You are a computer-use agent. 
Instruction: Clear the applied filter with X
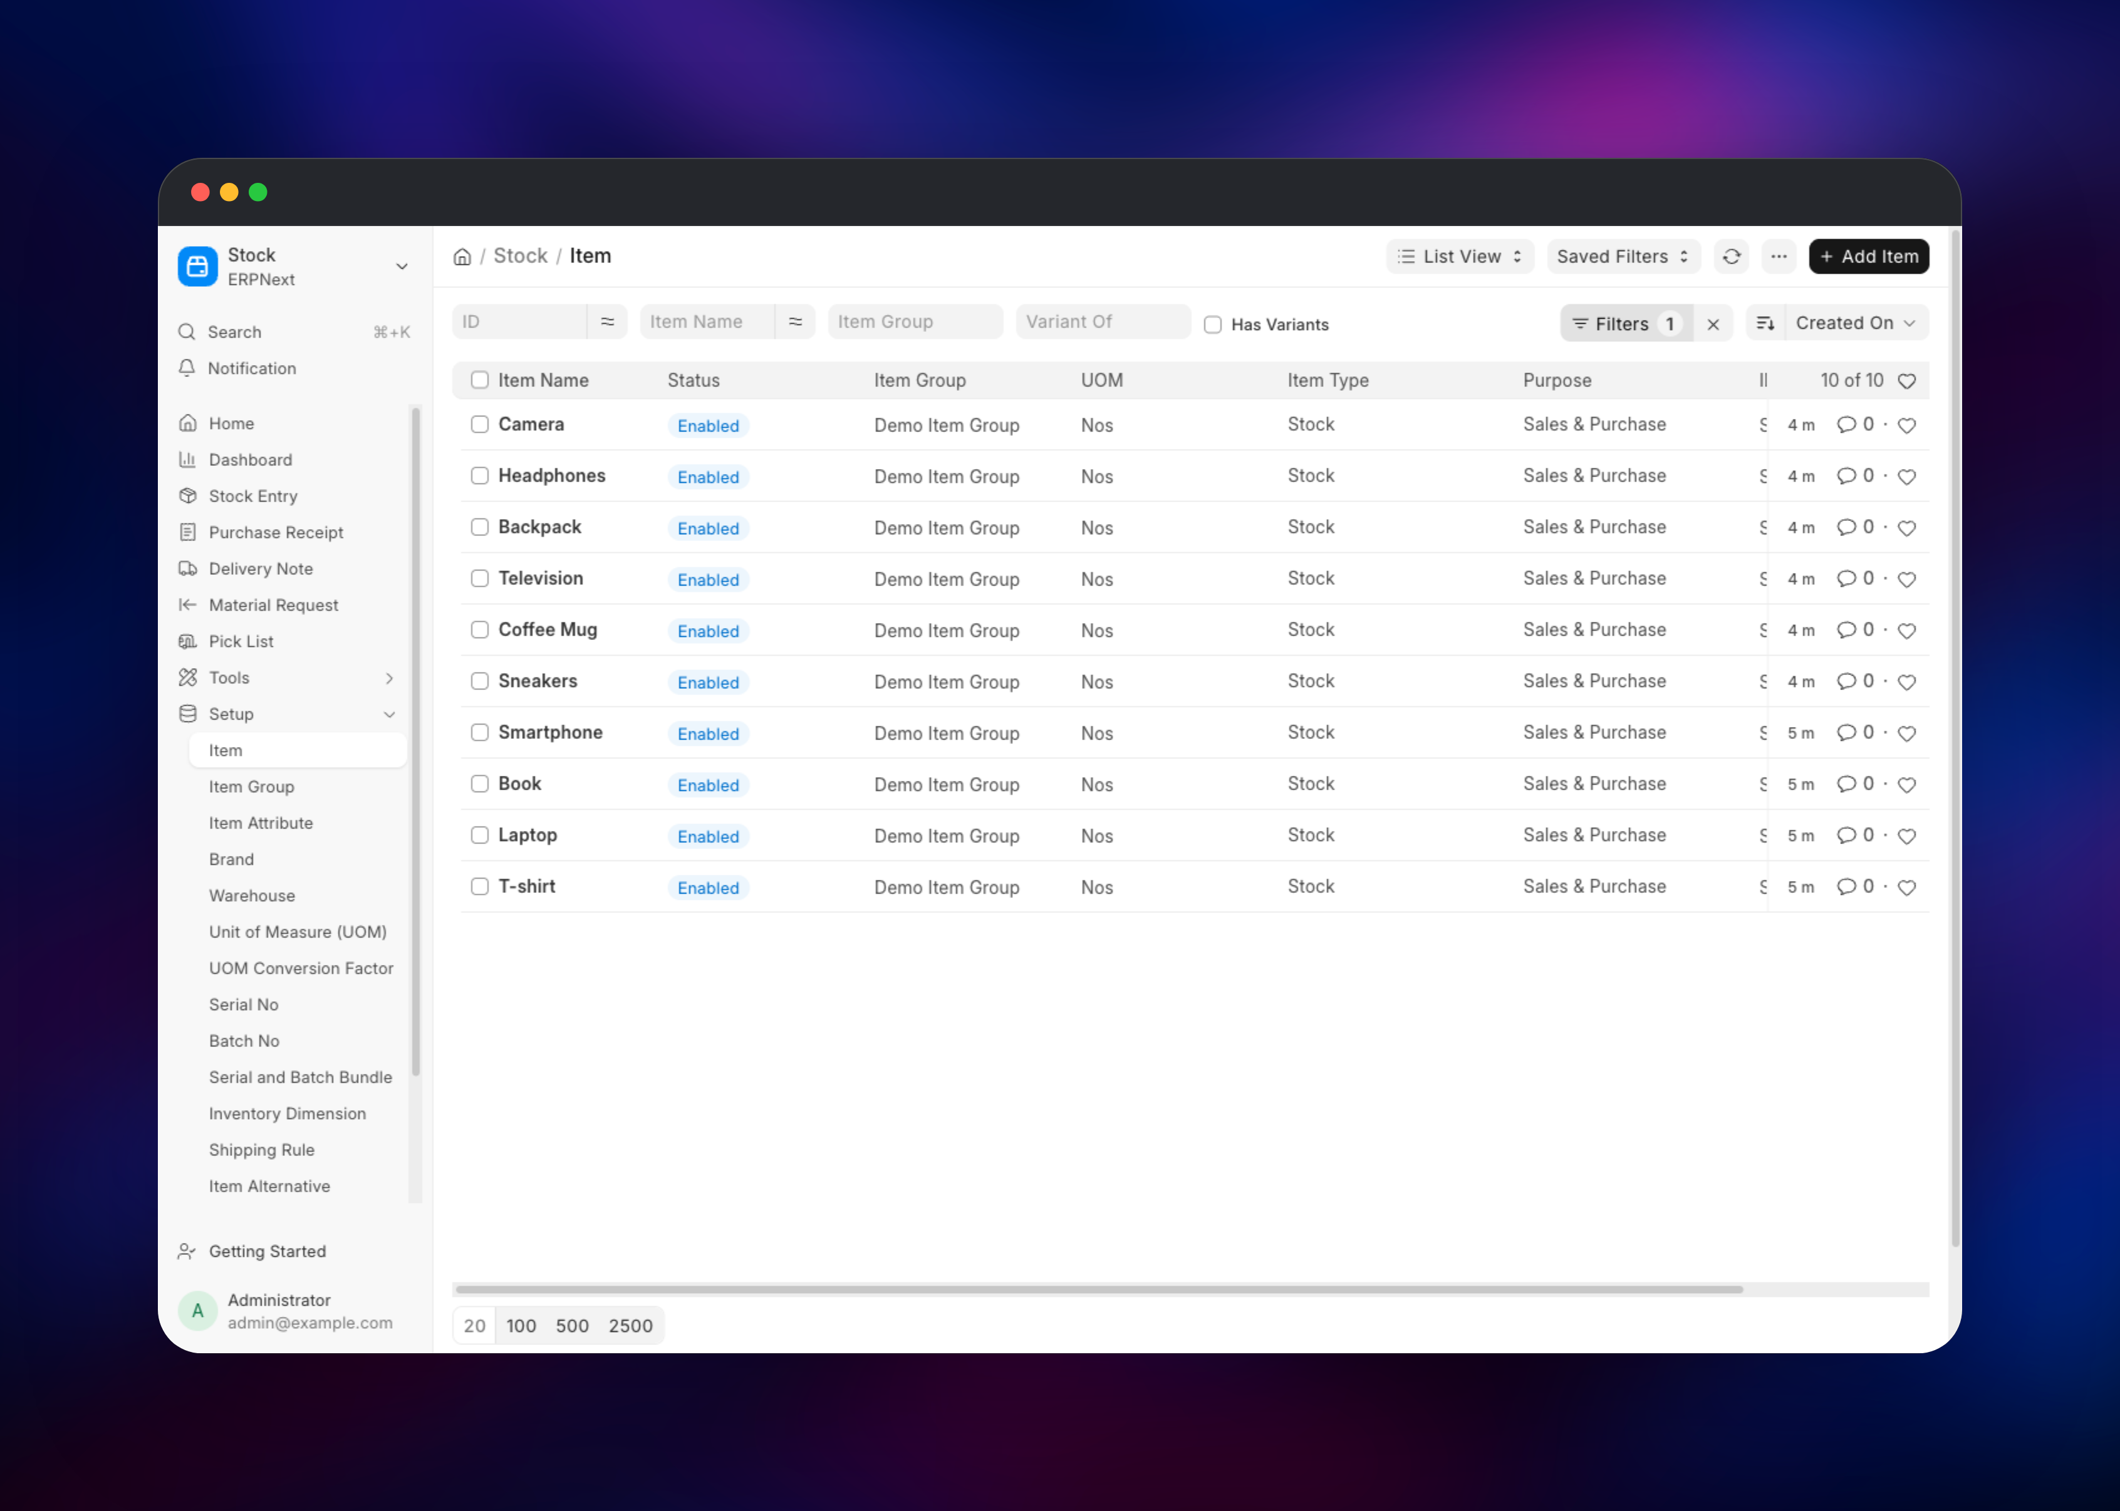(1712, 324)
